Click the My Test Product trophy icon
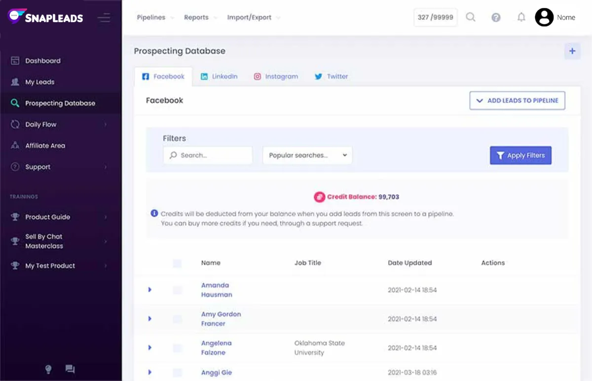The image size is (592, 381). click(15, 266)
